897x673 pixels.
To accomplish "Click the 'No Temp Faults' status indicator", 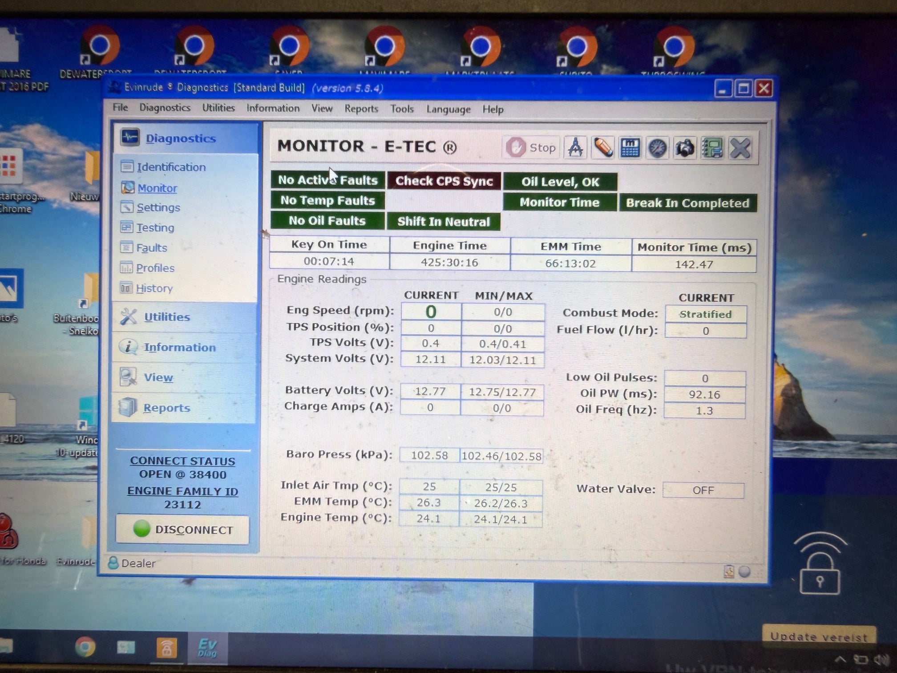I will click(328, 200).
